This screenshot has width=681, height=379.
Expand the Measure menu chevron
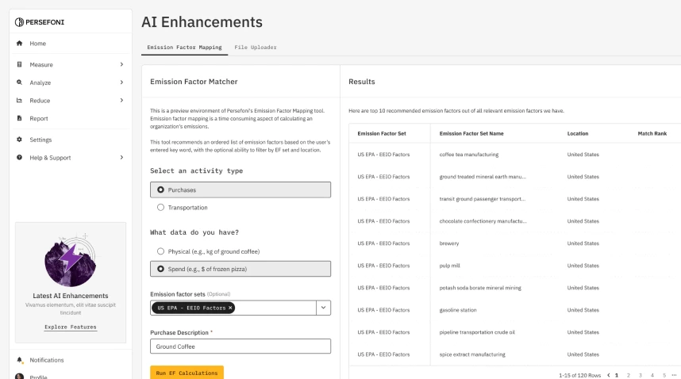pyautogui.click(x=121, y=64)
